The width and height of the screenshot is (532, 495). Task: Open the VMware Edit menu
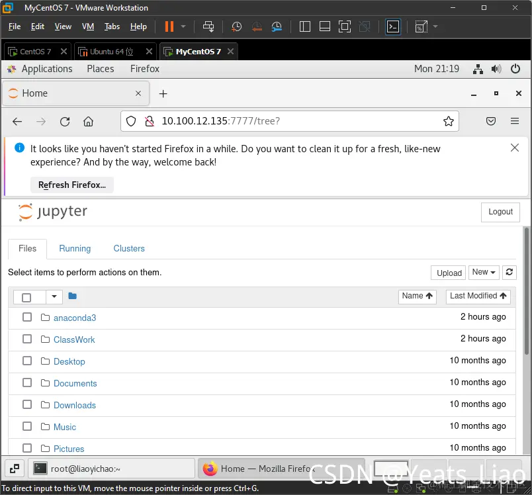(37, 26)
